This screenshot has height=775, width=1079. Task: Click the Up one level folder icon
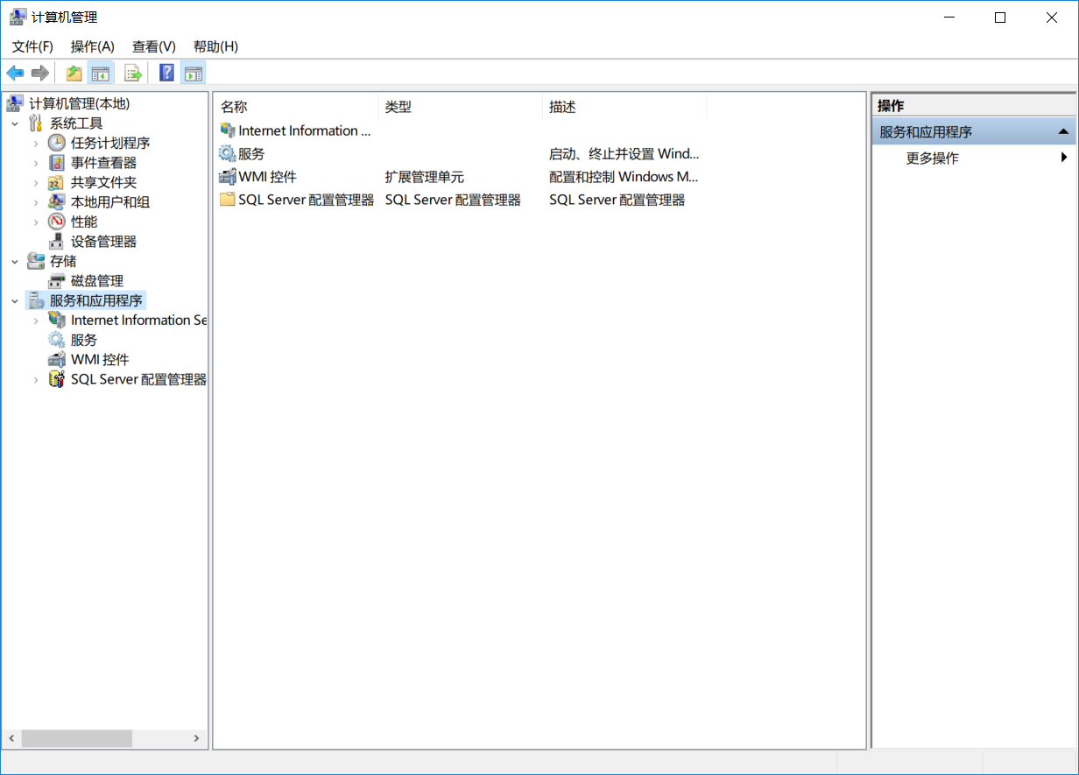coord(74,73)
